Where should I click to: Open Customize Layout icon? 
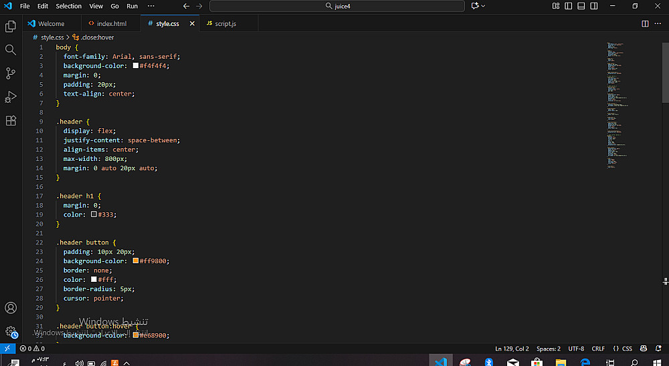[555, 6]
